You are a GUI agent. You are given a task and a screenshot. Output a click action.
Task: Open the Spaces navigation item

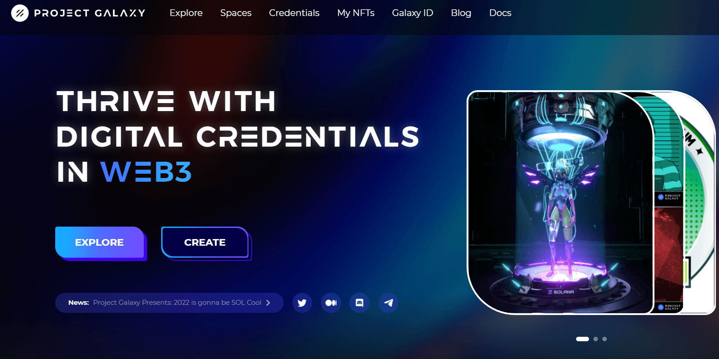[236, 13]
